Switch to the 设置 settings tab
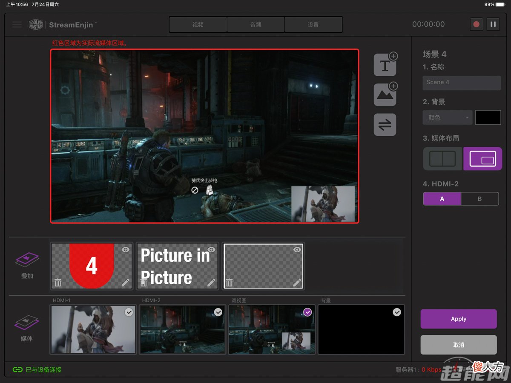 pyautogui.click(x=313, y=25)
